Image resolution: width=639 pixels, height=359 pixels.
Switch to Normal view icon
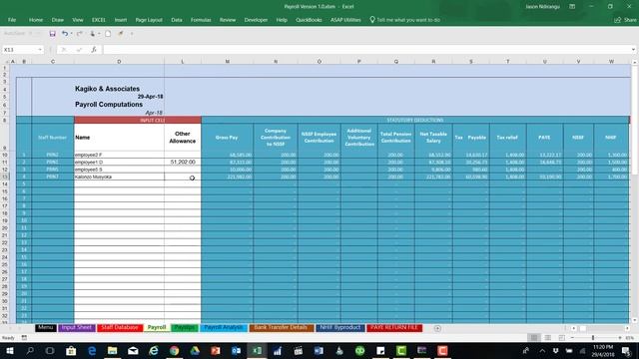click(x=534, y=338)
